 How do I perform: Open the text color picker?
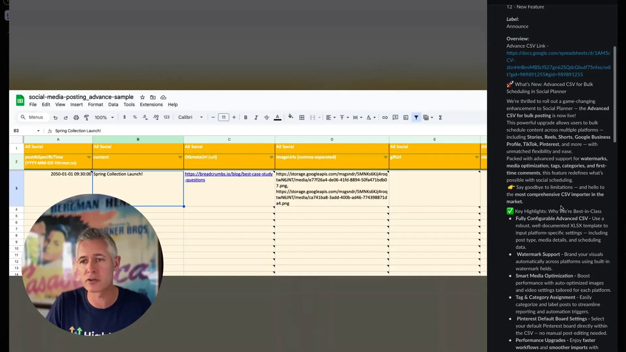pyautogui.click(x=277, y=117)
